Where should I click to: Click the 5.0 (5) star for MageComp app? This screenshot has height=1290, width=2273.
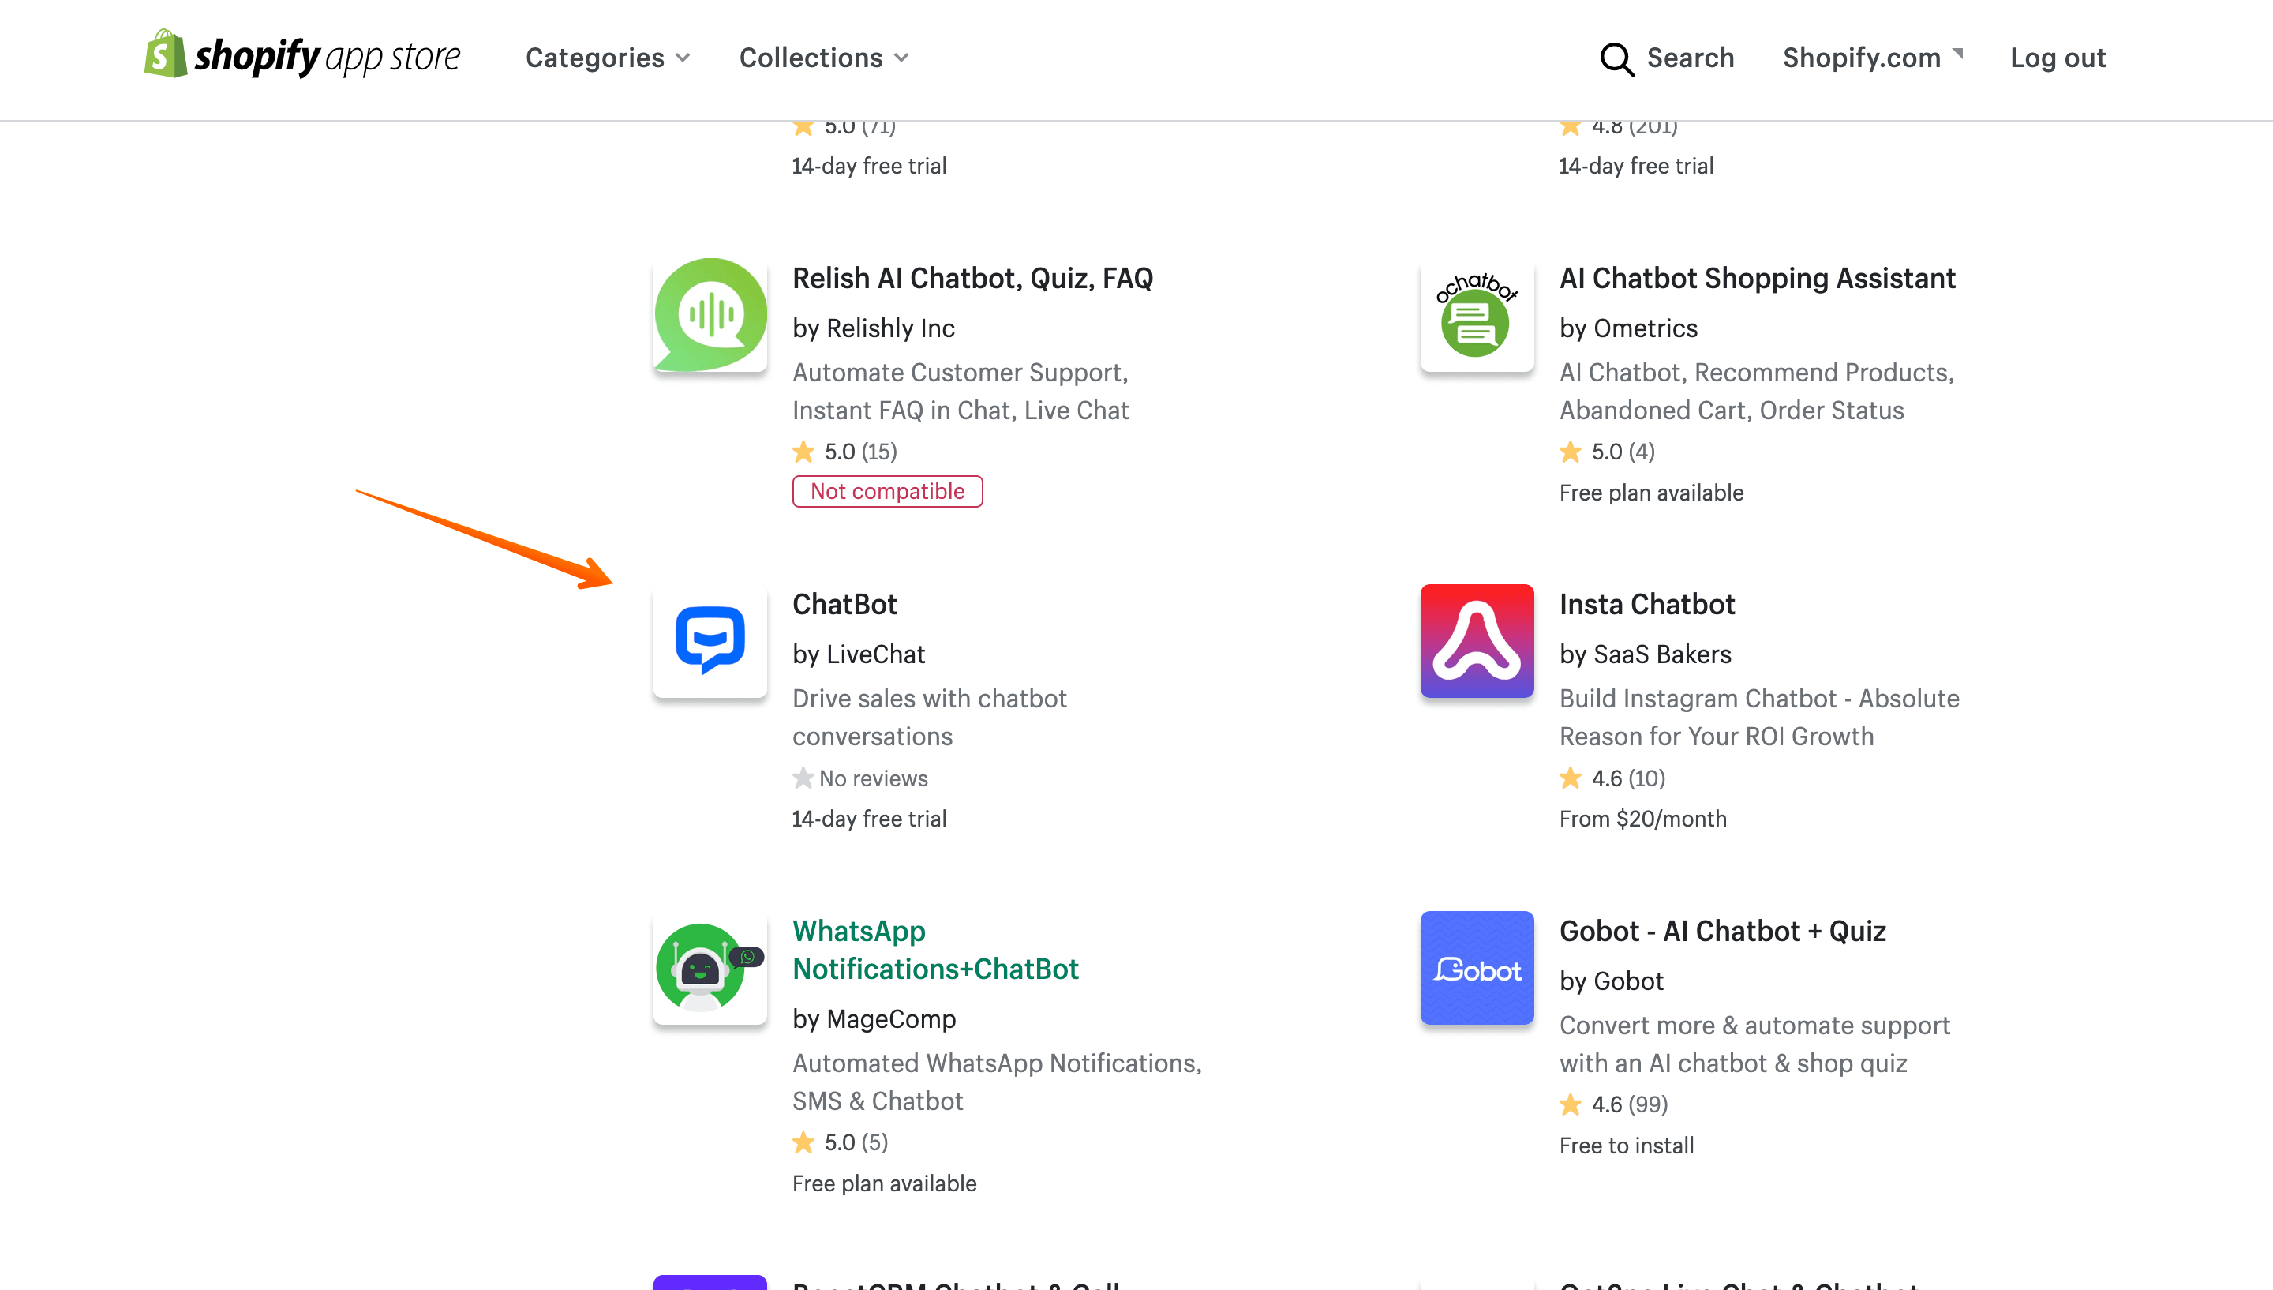[x=803, y=1142]
